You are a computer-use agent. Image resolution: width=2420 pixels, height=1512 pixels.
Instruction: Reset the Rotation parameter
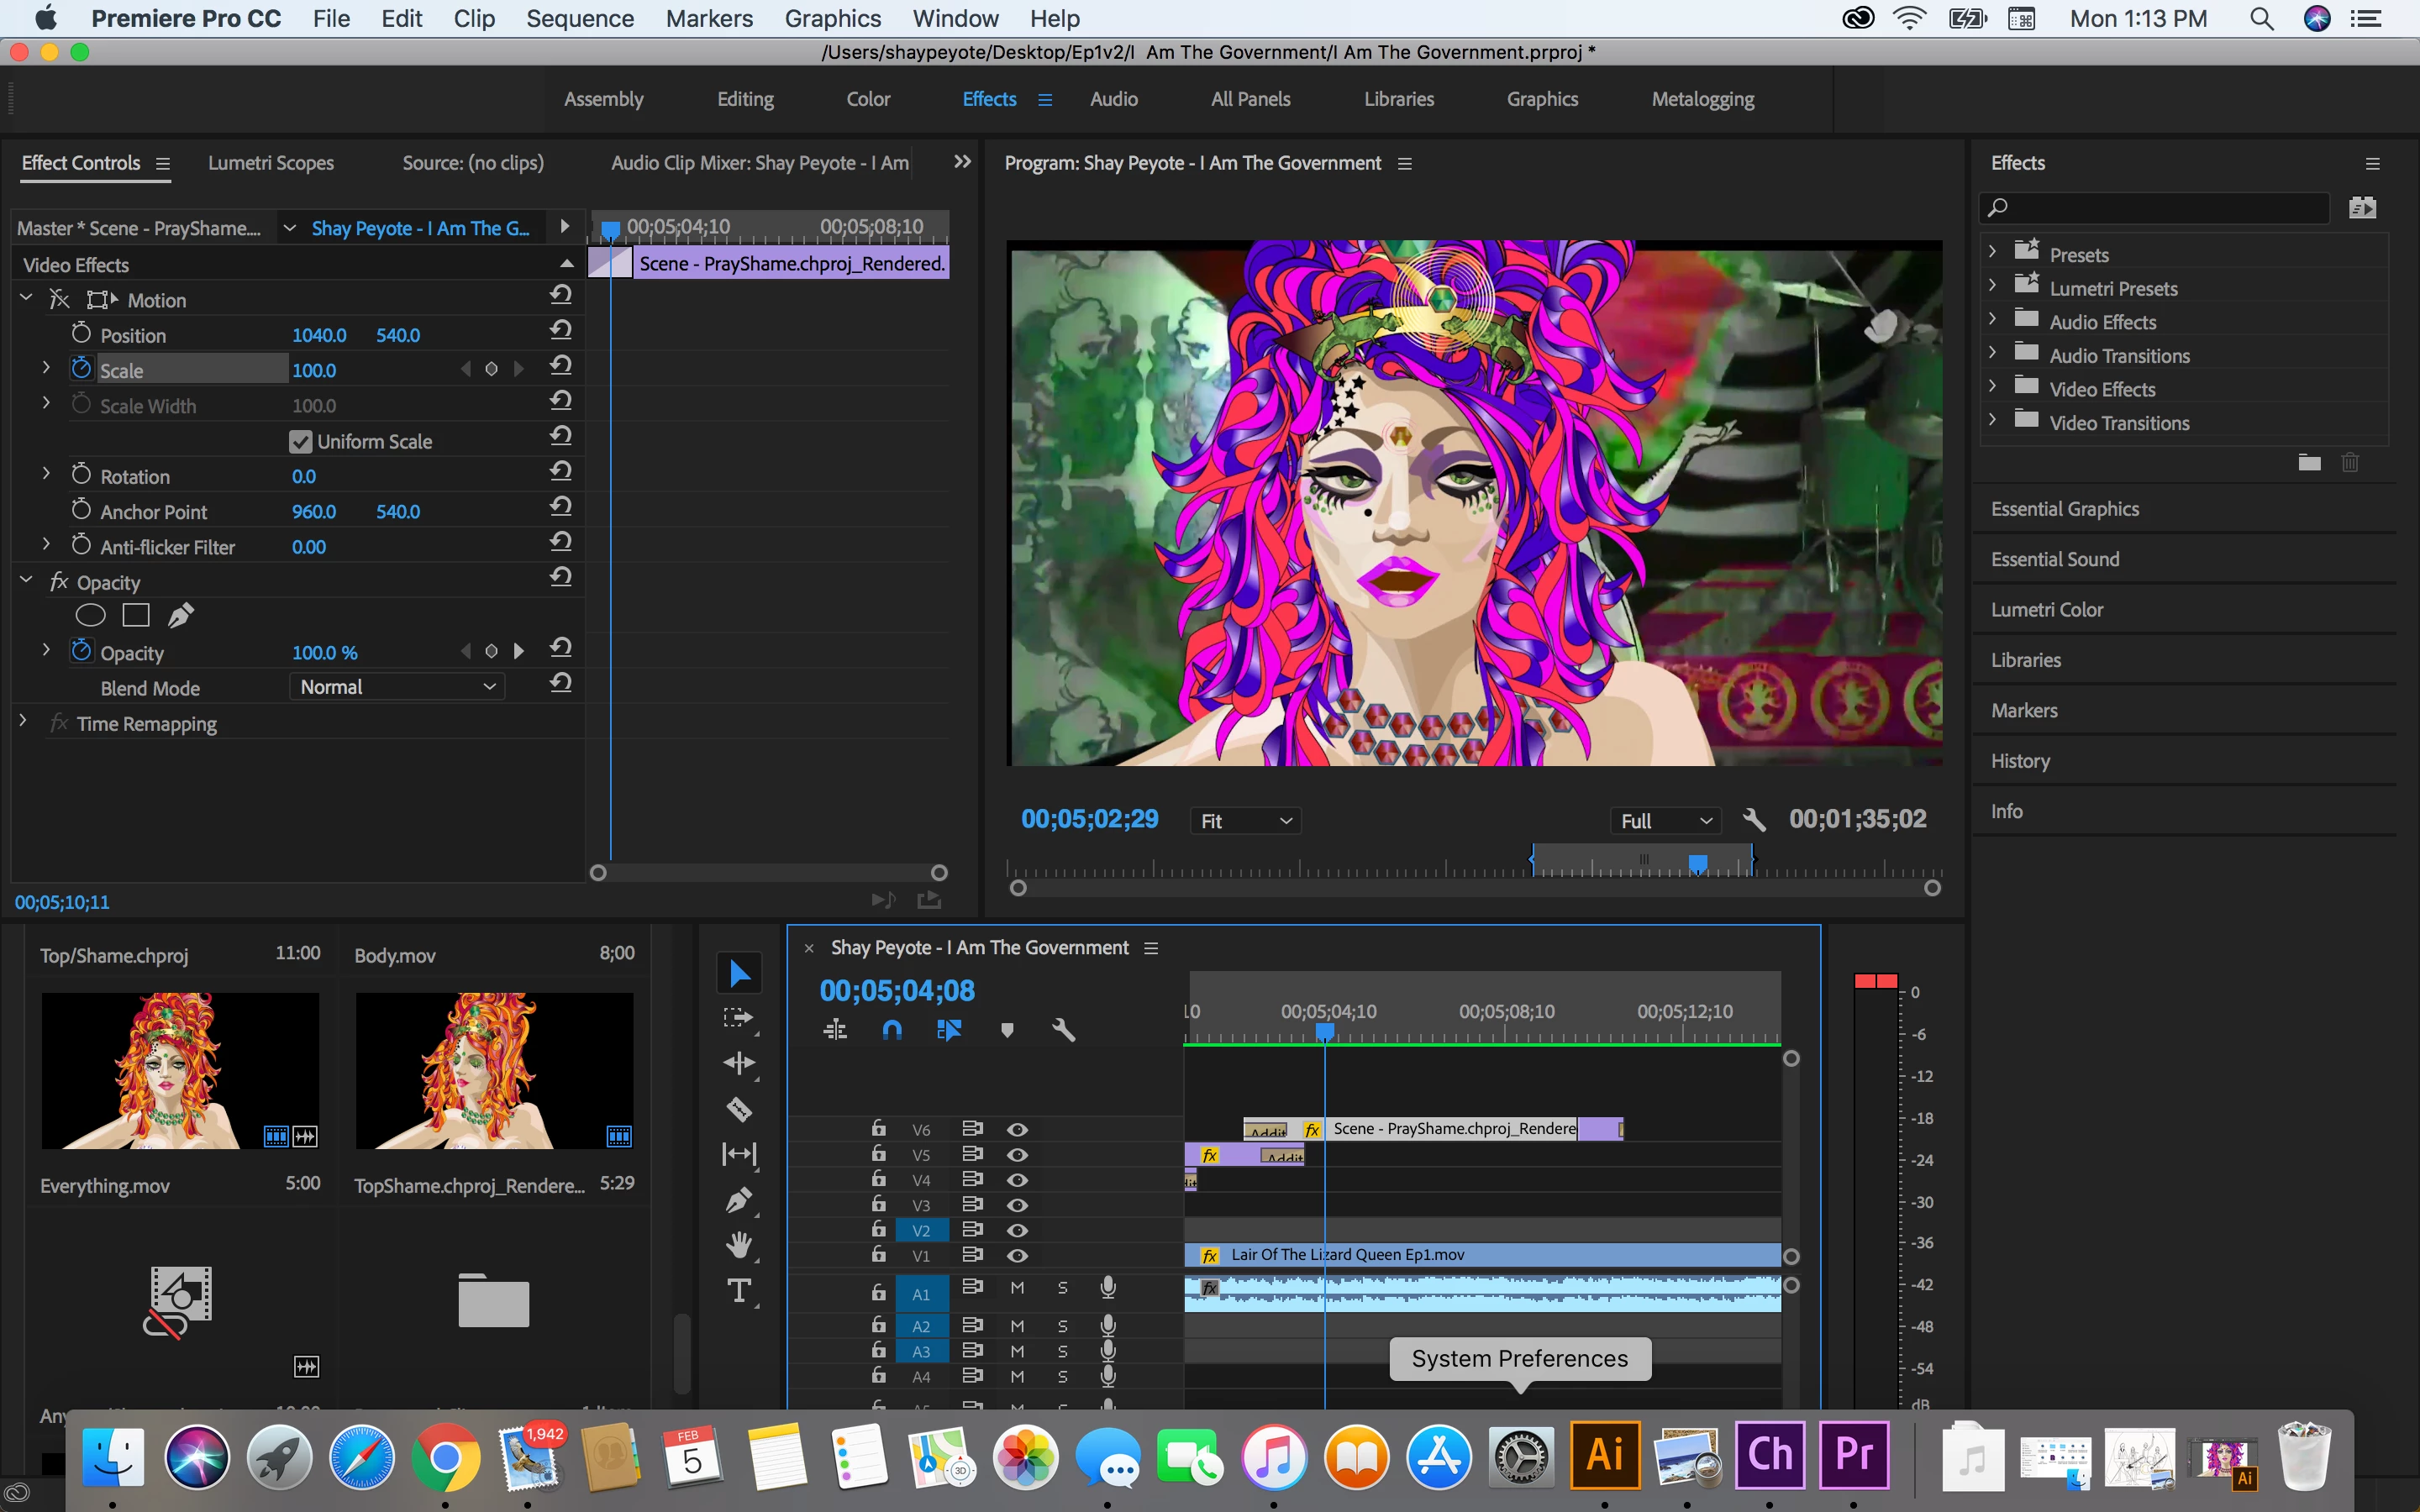point(561,472)
